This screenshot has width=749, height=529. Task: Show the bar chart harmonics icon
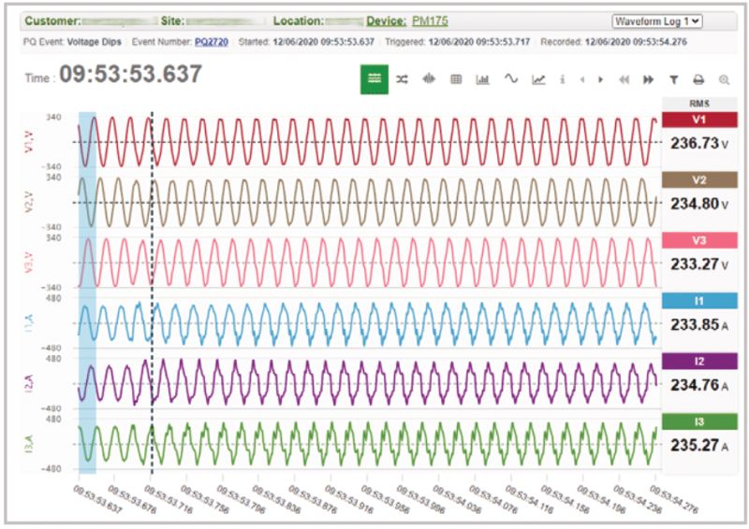coord(483,80)
